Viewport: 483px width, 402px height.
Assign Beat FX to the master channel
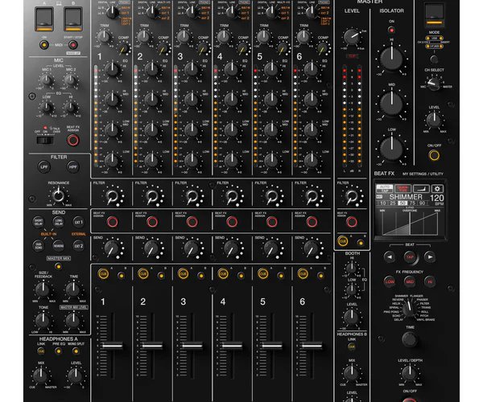tap(352, 221)
